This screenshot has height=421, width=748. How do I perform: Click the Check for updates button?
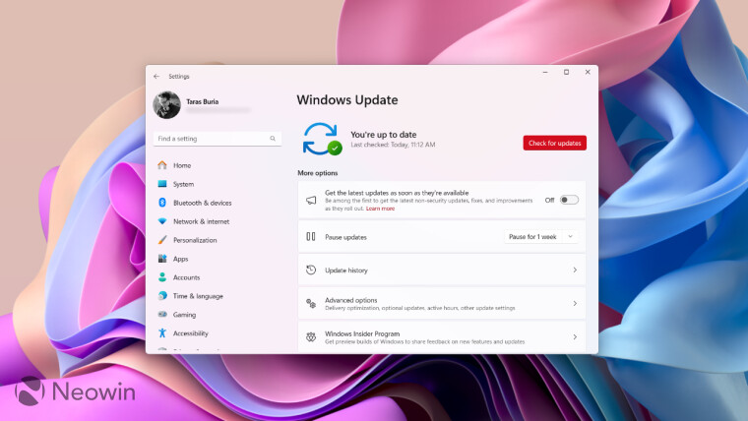(x=555, y=143)
